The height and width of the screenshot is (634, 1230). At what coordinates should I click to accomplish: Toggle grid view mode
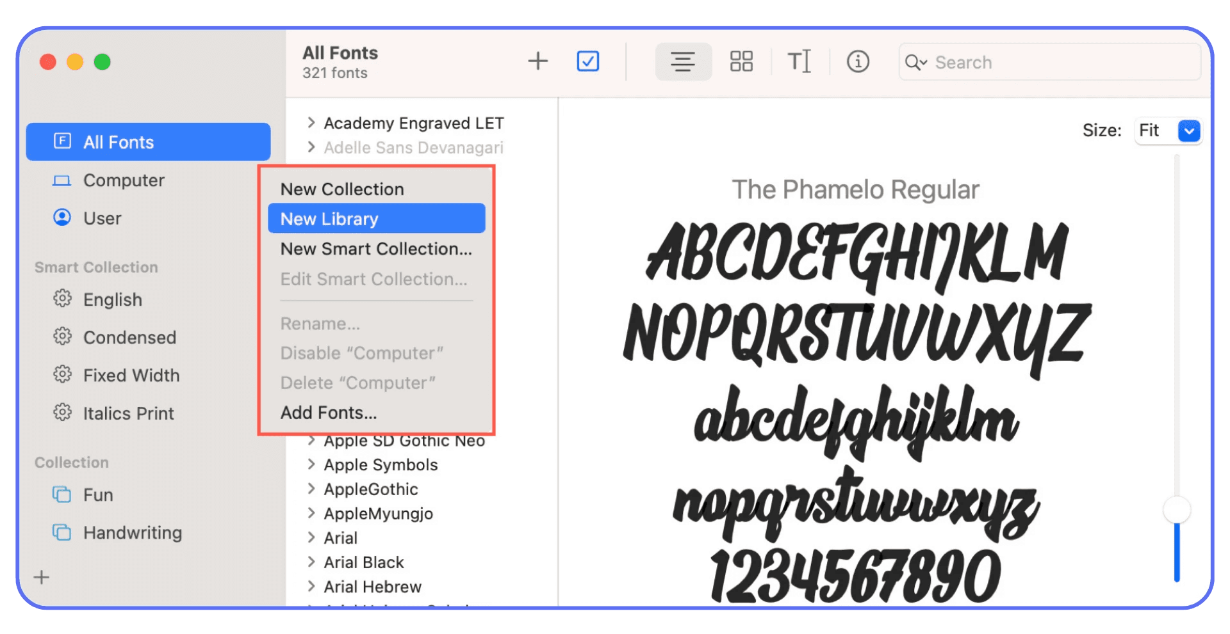tap(741, 61)
